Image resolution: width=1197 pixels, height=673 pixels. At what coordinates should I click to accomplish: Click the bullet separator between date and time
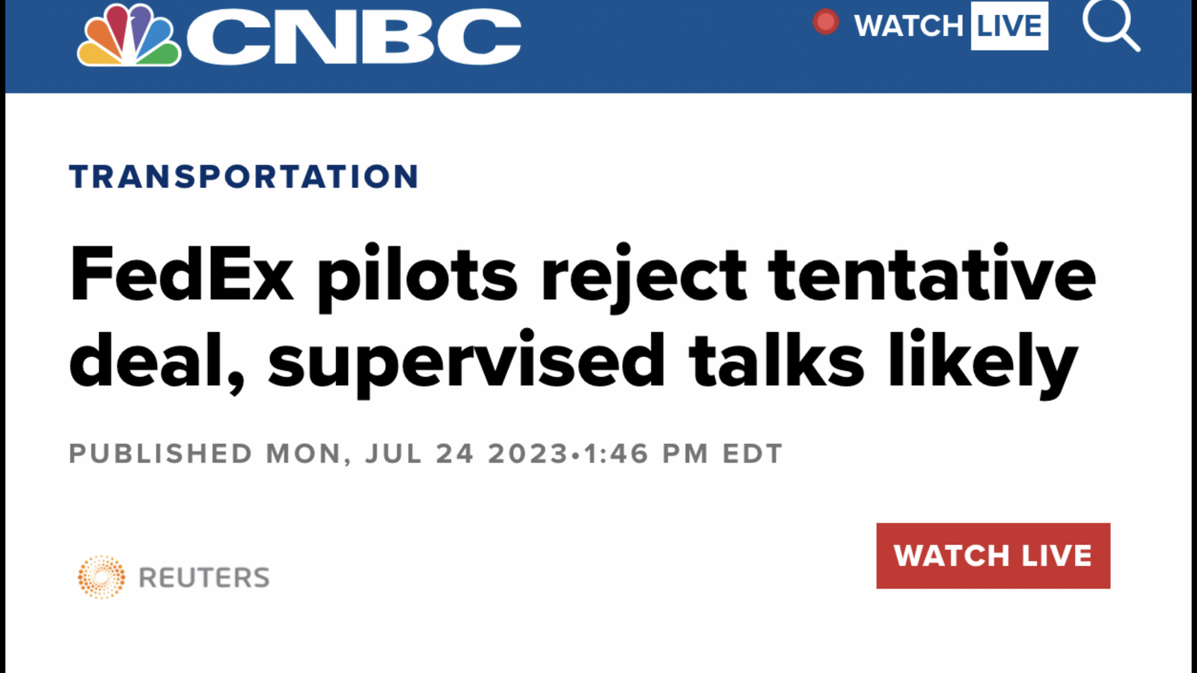click(x=576, y=455)
